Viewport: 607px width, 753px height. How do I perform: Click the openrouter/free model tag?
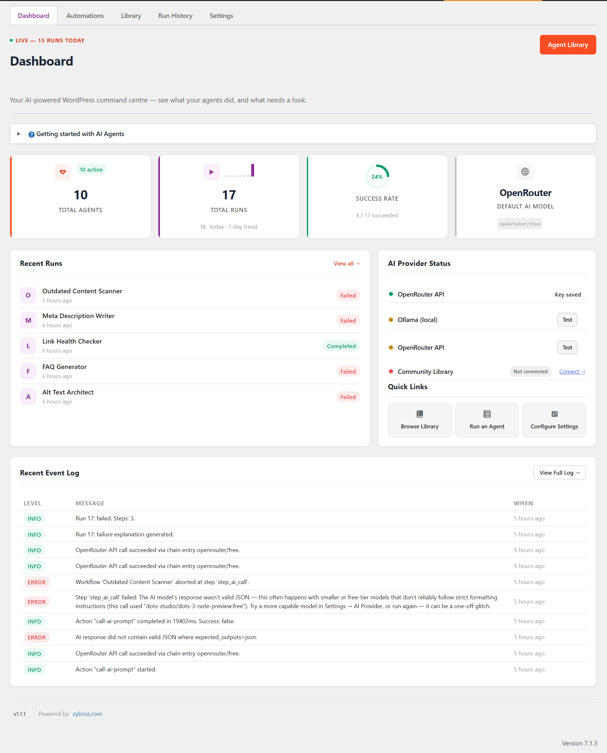[520, 224]
